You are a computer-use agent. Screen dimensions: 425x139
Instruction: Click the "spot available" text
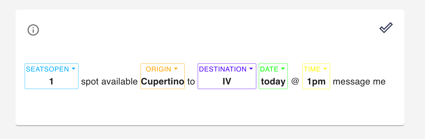(x=109, y=82)
